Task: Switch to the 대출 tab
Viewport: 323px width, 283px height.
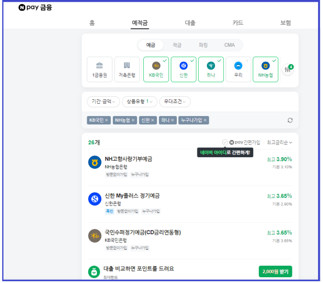Action: [x=190, y=23]
